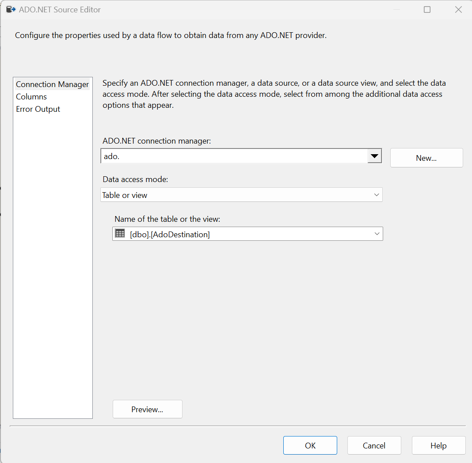Click the maximize window button
The image size is (472, 463).
tap(427, 9)
